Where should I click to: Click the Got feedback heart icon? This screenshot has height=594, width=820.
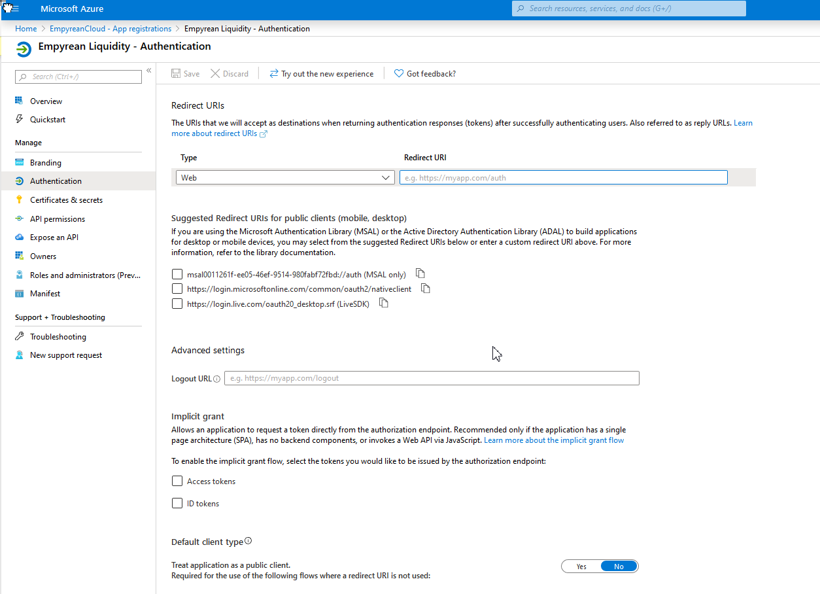(x=399, y=74)
